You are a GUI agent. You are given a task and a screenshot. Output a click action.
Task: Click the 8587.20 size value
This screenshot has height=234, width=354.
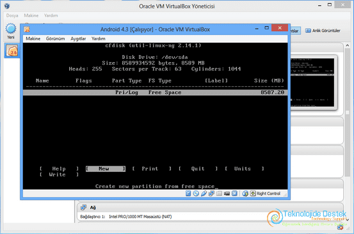coord(273,92)
